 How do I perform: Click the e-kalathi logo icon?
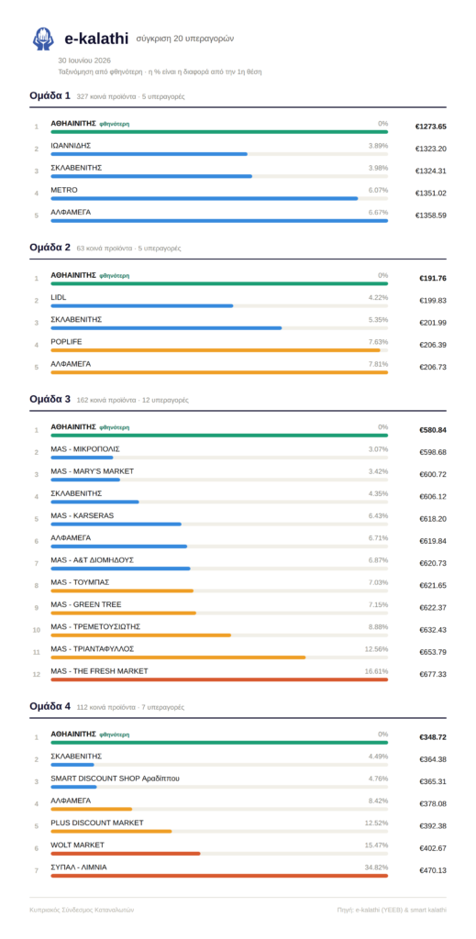(x=43, y=39)
